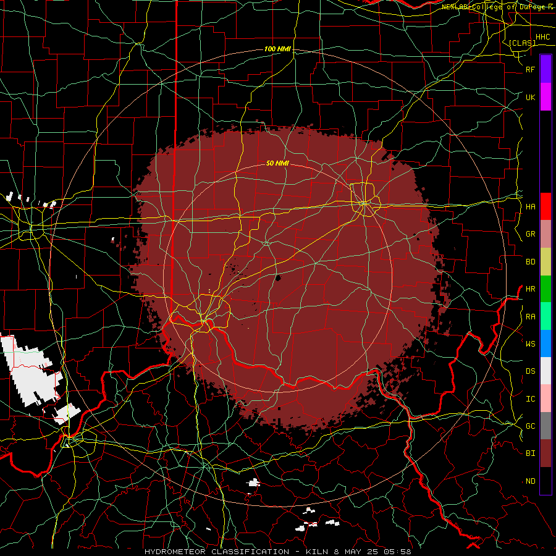The width and height of the screenshot is (556, 556).
Task: Select the DS white legend swatch
Action: [x=545, y=371]
